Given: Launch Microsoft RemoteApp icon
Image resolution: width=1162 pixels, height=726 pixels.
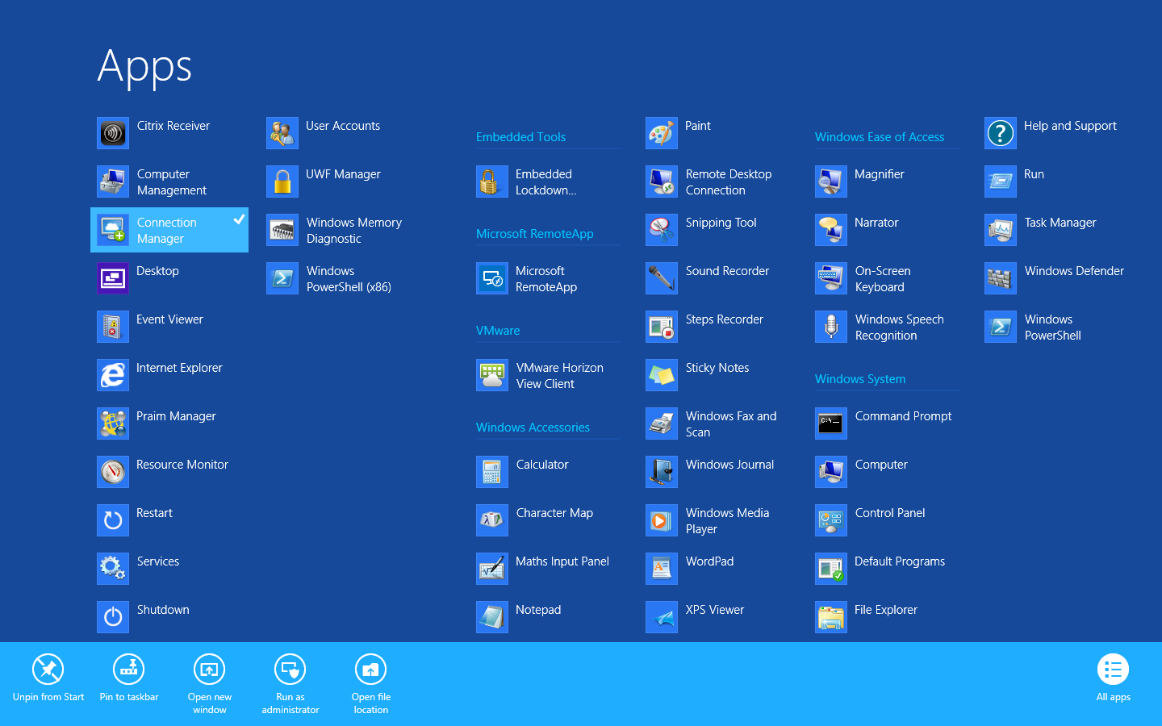Looking at the screenshot, I should click(492, 278).
